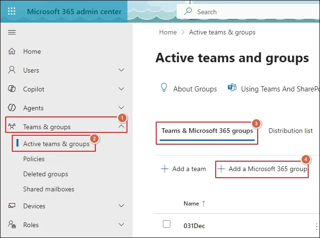Open Deleted groups in sidebar

pyautogui.click(x=46, y=174)
